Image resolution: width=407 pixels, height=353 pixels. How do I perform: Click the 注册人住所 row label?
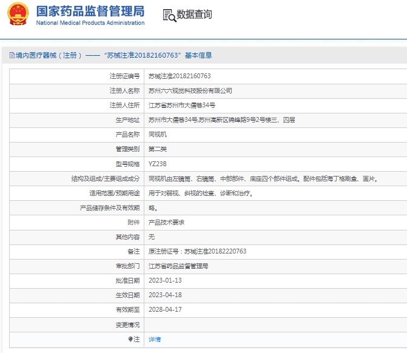coord(124,105)
